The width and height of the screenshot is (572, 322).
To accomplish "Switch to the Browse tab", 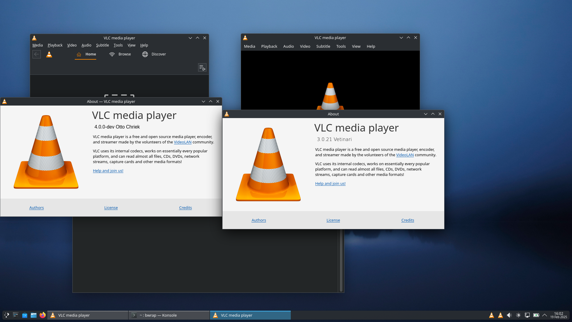I will [120, 54].
